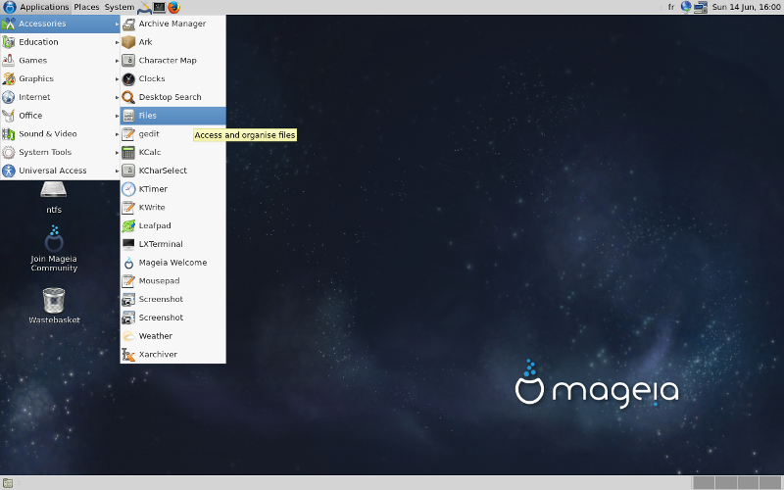Viewport: 784px width, 490px height.
Task: Click the Desktop Search magnifier icon
Action: (128, 97)
